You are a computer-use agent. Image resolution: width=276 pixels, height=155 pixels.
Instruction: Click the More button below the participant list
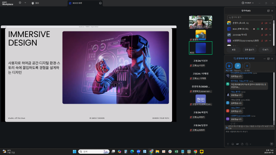coord(266,50)
